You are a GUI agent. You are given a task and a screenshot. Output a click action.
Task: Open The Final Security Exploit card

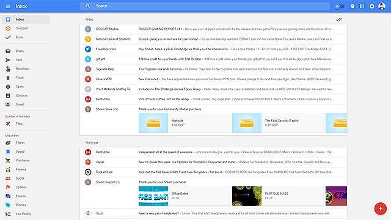(278, 123)
